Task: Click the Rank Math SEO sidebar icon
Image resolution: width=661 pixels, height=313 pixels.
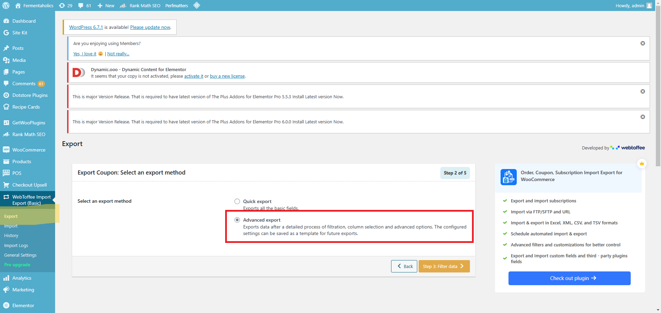Action: pyautogui.click(x=6, y=134)
